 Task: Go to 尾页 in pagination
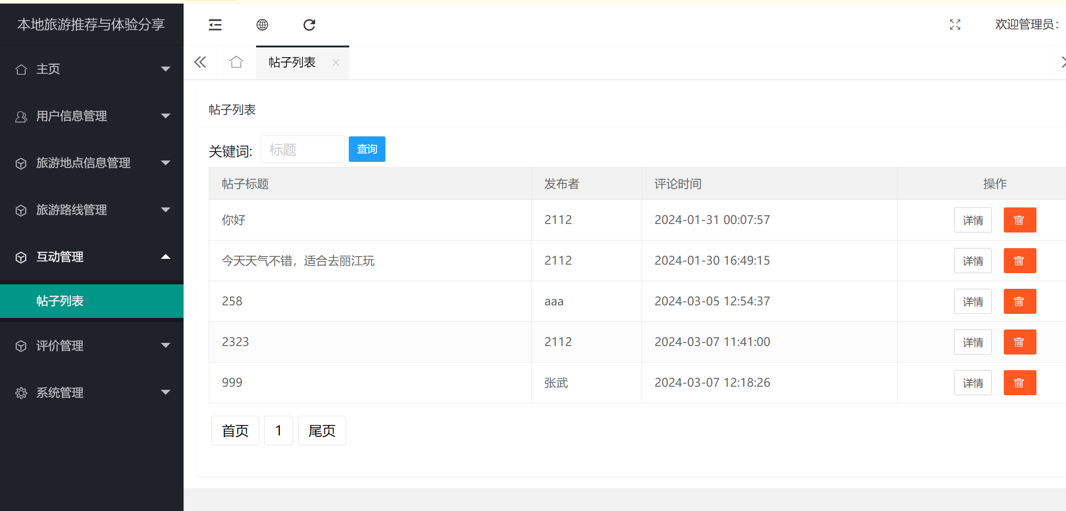tap(322, 431)
